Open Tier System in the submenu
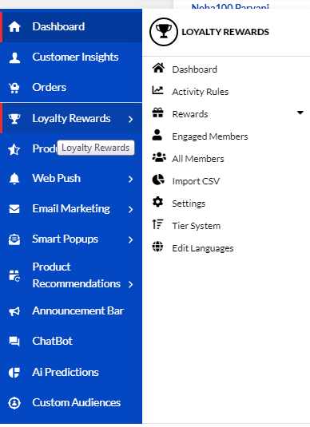 point(196,226)
